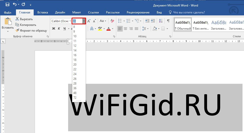Open Customize Quick Access Toolbar menu

tap(30, 5)
